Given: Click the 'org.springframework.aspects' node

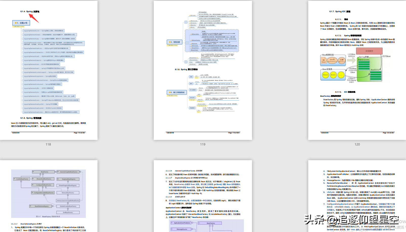Looking at the screenshot, I should click(44, 60).
